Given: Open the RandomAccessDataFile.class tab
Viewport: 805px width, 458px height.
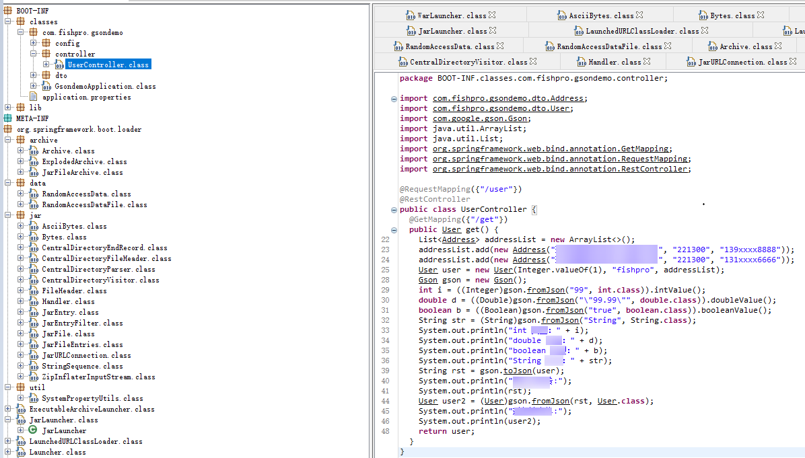Looking at the screenshot, I should pyautogui.click(x=609, y=46).
